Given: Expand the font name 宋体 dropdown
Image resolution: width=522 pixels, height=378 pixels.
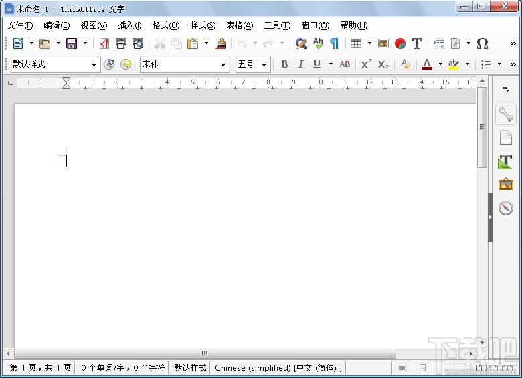Looking at the screenshot, I should click(223, 64).
